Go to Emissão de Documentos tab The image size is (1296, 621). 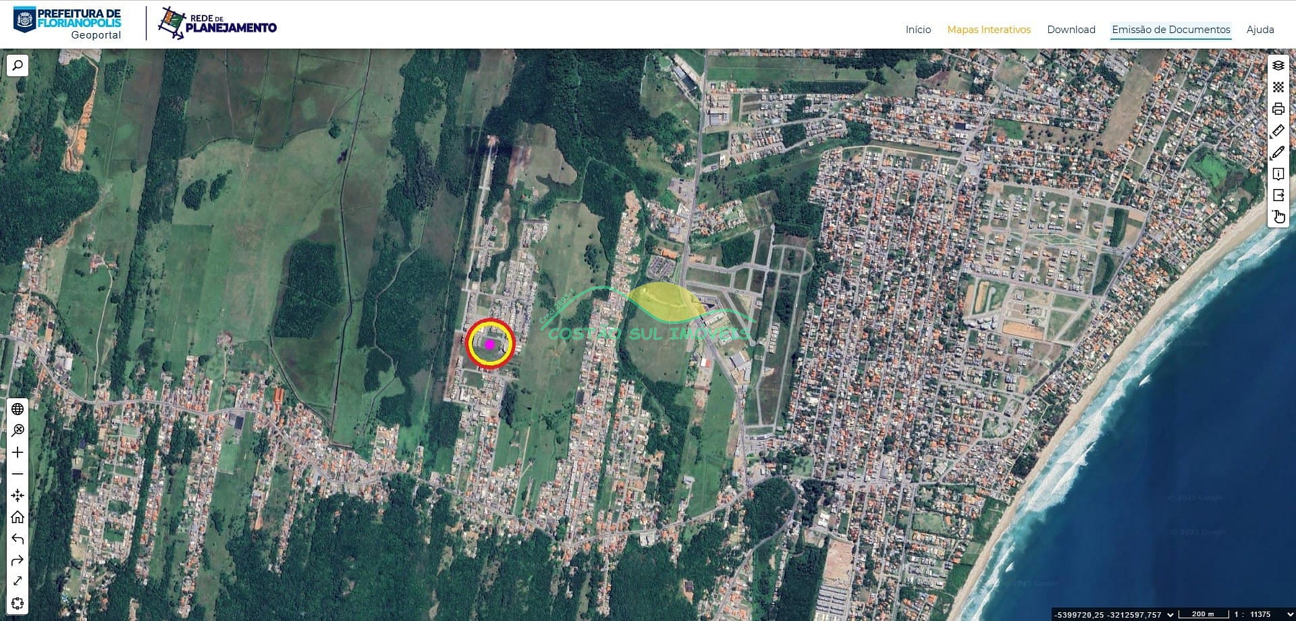coord(1170,30)
